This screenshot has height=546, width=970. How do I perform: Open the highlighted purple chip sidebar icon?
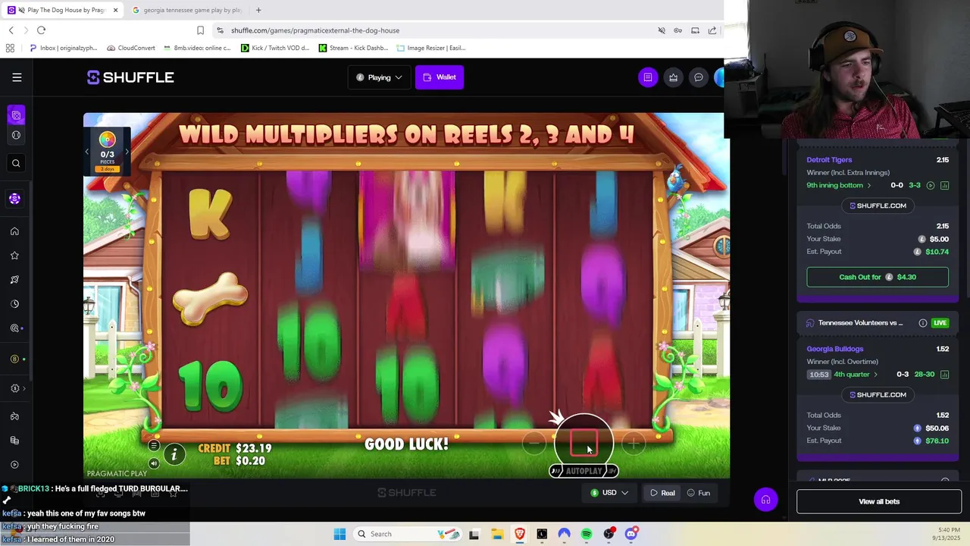(x=14, y=199)
